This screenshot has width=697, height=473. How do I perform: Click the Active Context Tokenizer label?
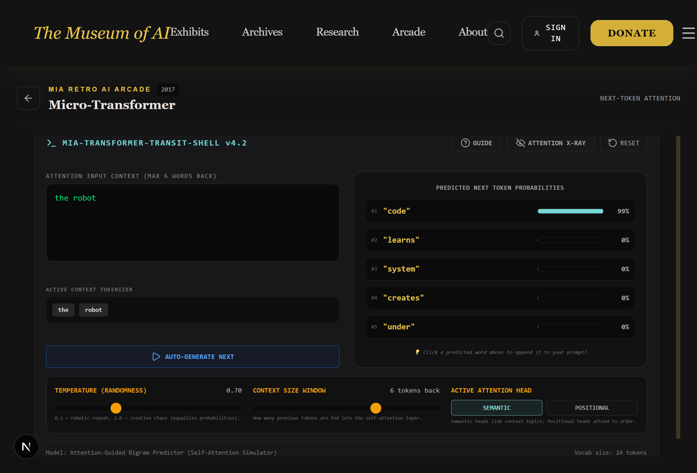pos(89,289)
